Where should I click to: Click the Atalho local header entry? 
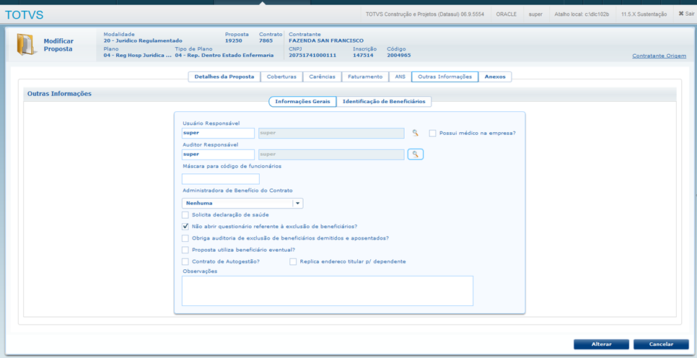(x=582, y=14)
